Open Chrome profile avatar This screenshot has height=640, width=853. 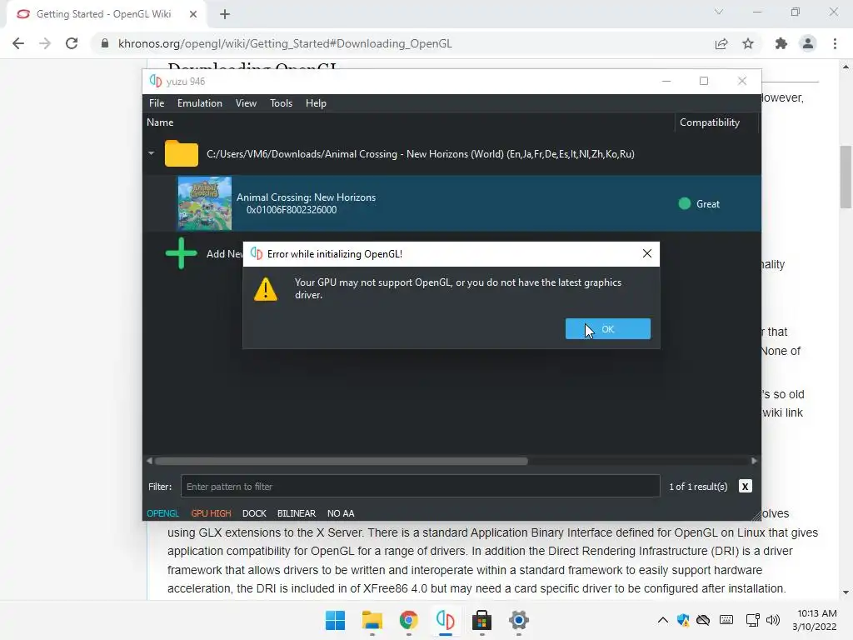(808, 43)
